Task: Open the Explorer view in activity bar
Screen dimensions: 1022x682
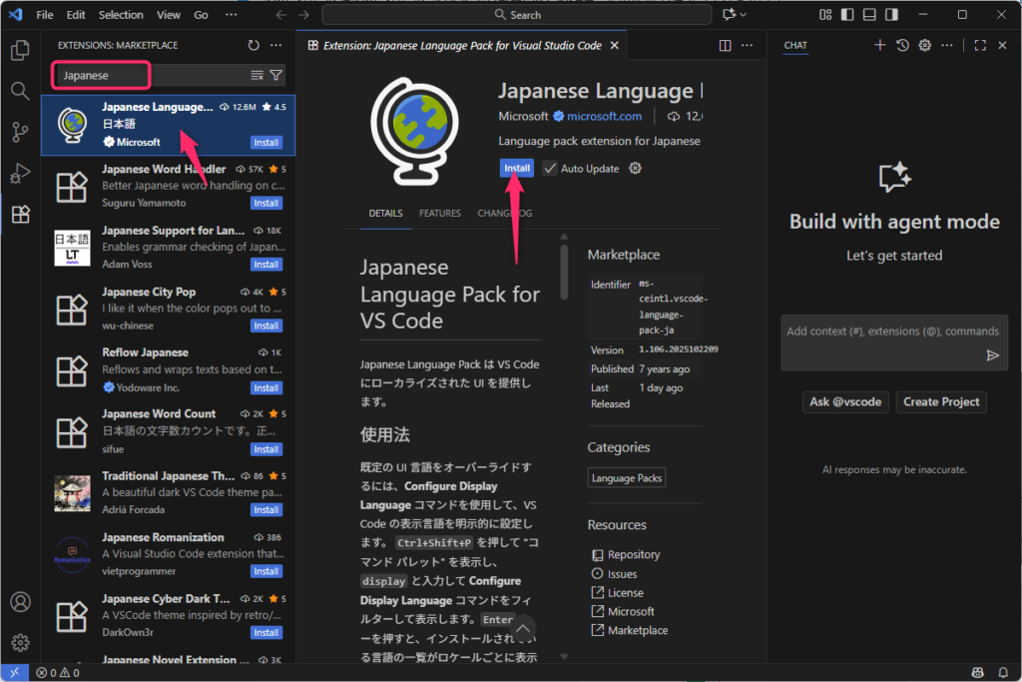Action: pyautogui.click(x=20, y=50)
